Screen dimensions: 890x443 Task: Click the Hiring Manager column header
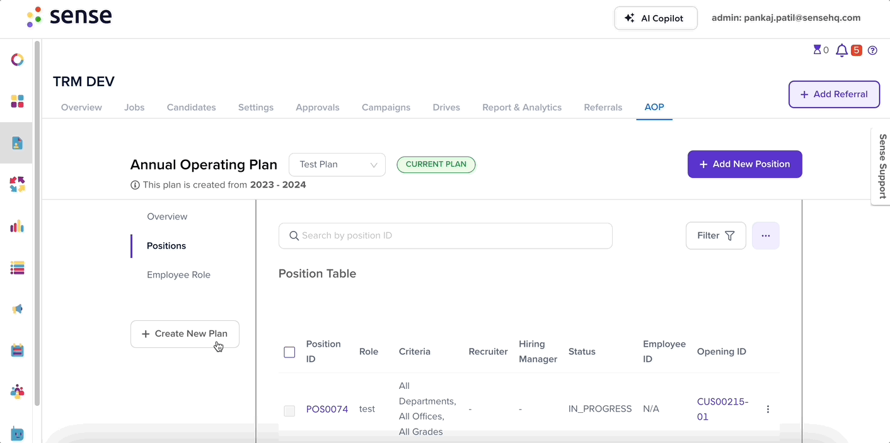click(x=538, y=352)
